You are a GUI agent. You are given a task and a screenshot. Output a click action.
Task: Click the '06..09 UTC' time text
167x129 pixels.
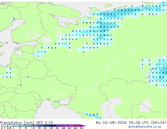pyautogui.click(x=139, y=123)
